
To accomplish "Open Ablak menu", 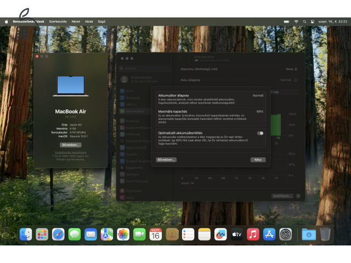I will point(89,22).
